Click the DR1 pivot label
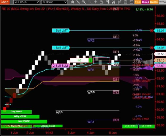 point(116,52)
